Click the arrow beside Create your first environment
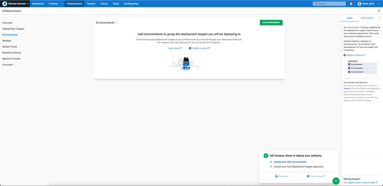383x186 pixels. coord(271,162)
